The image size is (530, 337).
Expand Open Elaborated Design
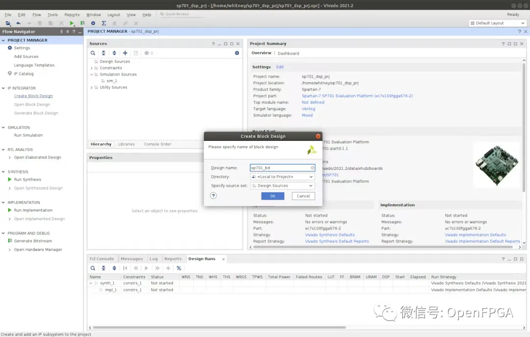(9, 157)
